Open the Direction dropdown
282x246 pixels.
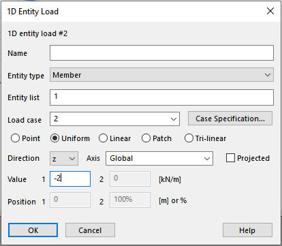pyautogui.click(x=64, y=159)
